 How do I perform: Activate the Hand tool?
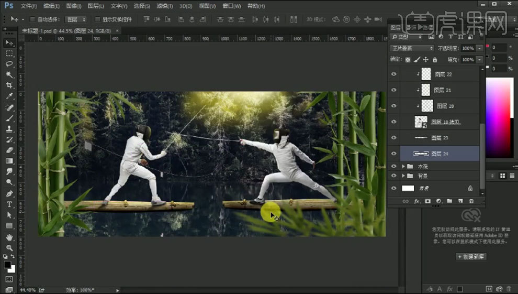click(9, 237)
